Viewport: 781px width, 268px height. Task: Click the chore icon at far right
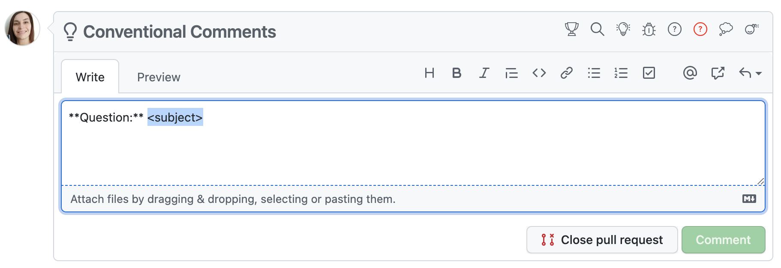pyautogui.click(x=752, y=29)
